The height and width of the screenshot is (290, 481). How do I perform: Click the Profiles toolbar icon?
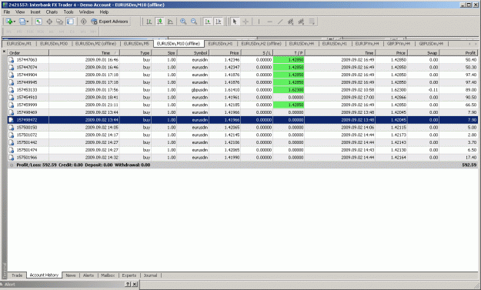pos(22,22)
